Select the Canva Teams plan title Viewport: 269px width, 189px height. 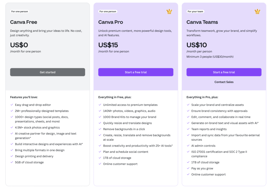202,22
